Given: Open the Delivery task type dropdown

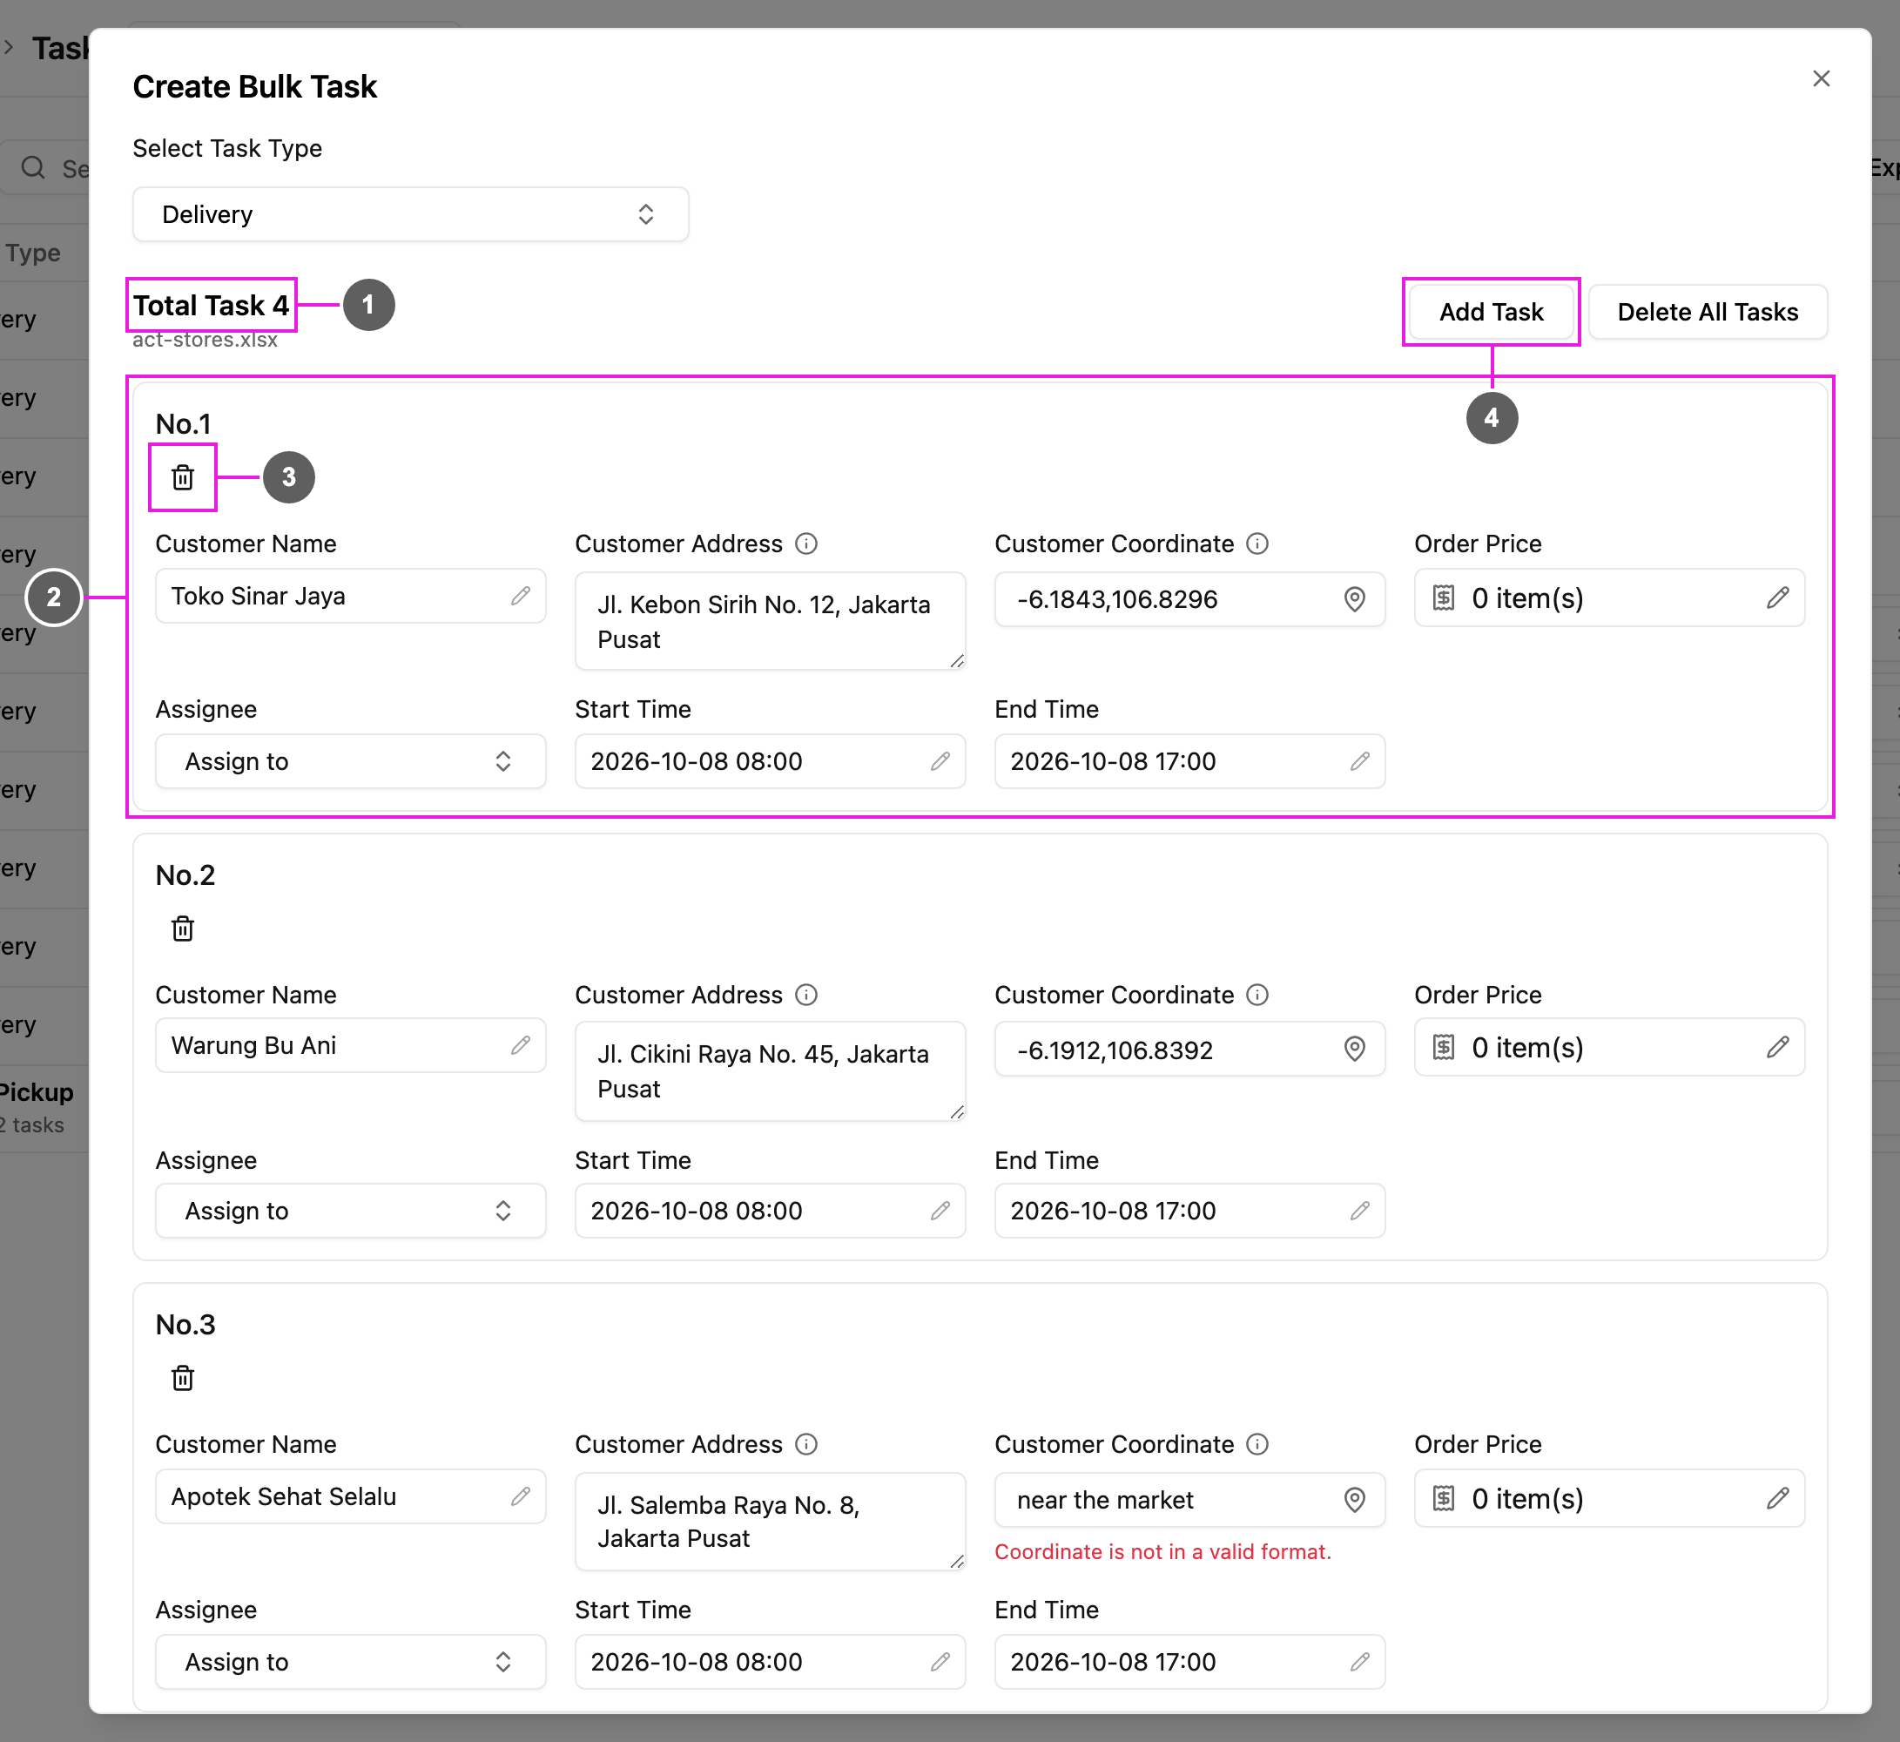Looking at the screenshot, I should click(x=410, y=214).
